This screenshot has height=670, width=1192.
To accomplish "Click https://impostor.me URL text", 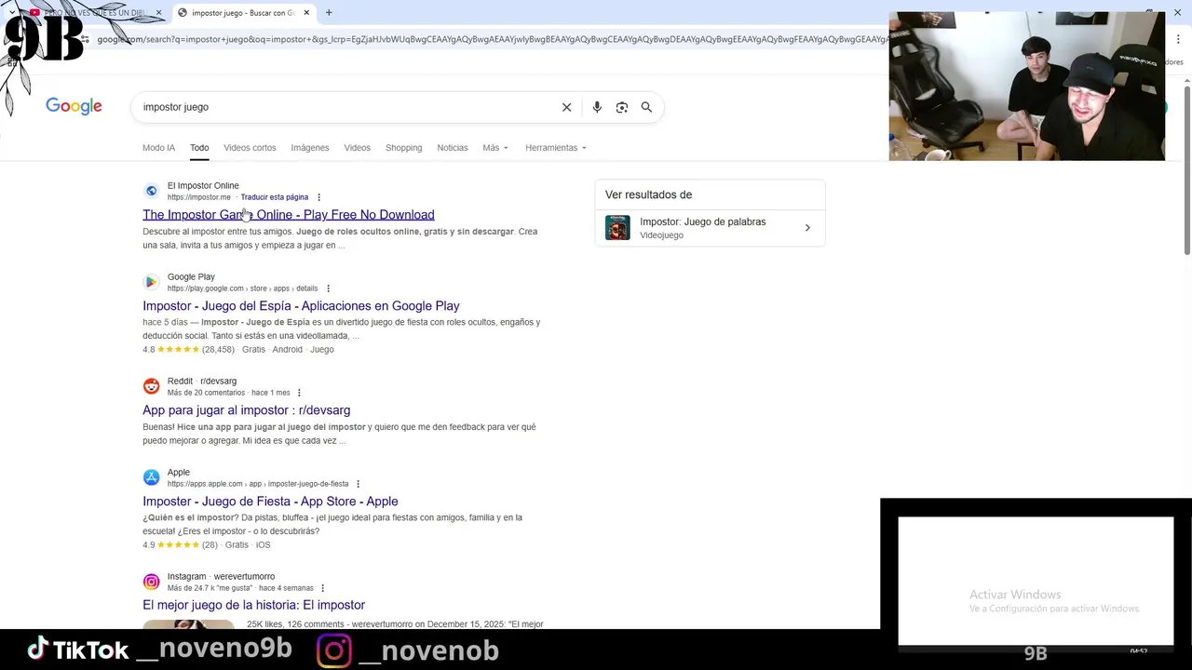I will pos(199,197).
